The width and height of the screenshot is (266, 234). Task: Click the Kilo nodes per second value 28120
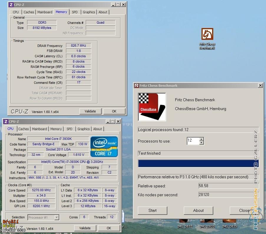[x=229, y=194]
